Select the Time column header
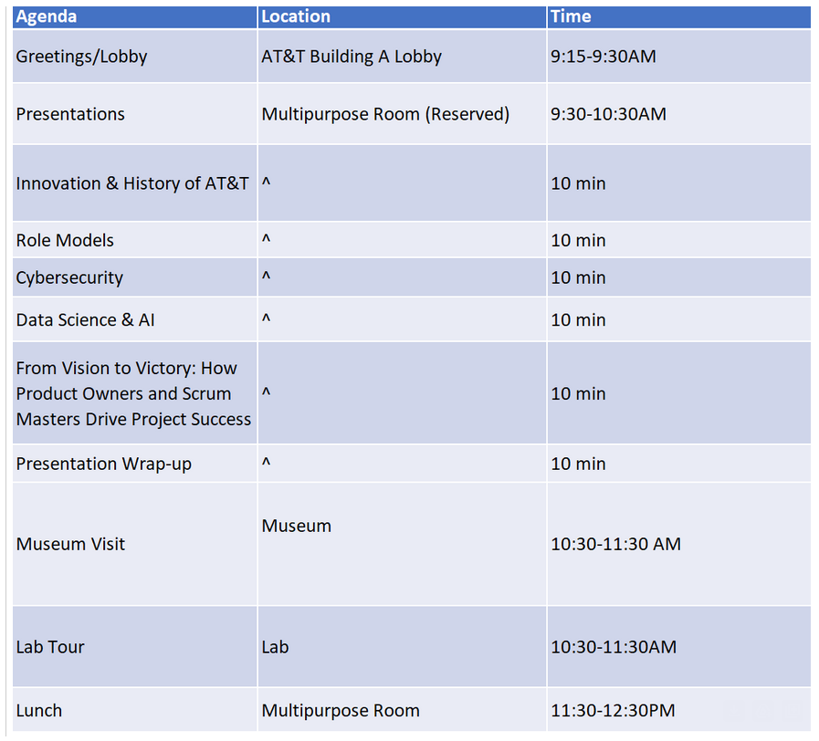 678,16
